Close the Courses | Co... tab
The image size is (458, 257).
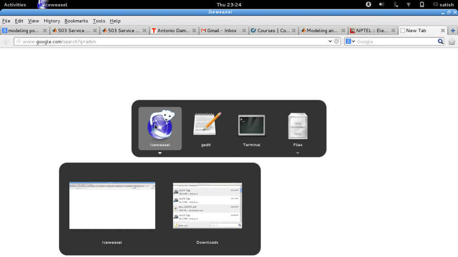click(293, 30)
